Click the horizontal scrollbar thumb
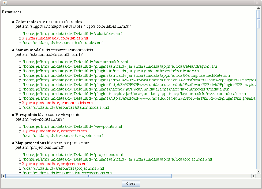 click(88, 176)
